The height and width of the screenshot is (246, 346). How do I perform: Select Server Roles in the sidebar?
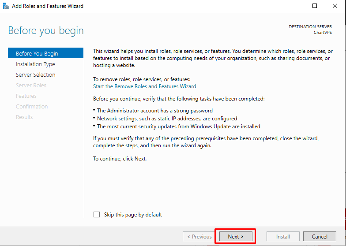[31, 86]
